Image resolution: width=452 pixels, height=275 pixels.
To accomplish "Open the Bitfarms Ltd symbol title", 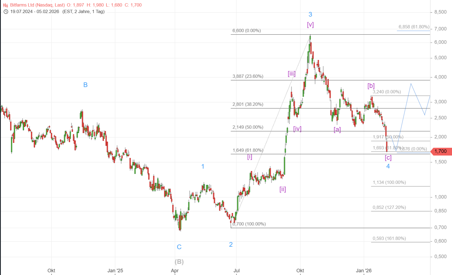I will [x=37, y=5].
